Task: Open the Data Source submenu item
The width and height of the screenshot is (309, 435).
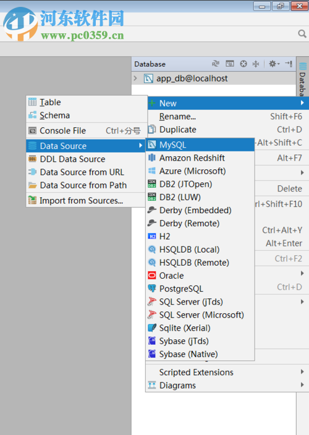Action: tap(86, 146)
